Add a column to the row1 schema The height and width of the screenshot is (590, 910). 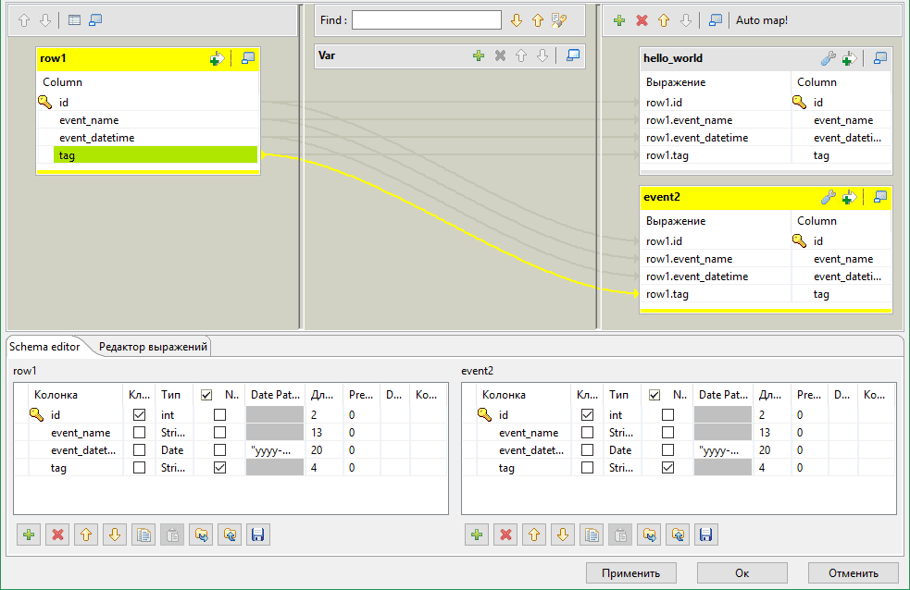pyautogui.click(x=30, y=535)
